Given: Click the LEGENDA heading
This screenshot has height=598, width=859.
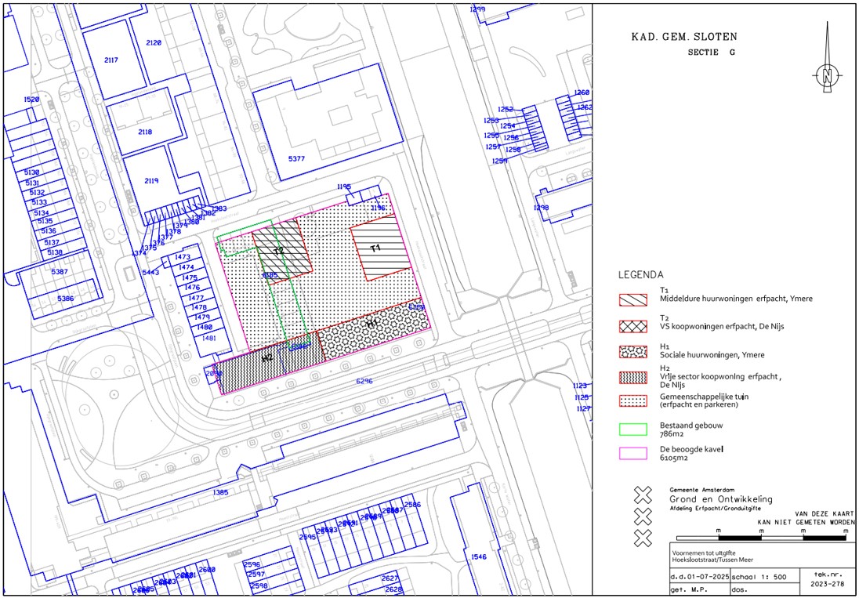Looking at the screenshot, I should point(641,275).
